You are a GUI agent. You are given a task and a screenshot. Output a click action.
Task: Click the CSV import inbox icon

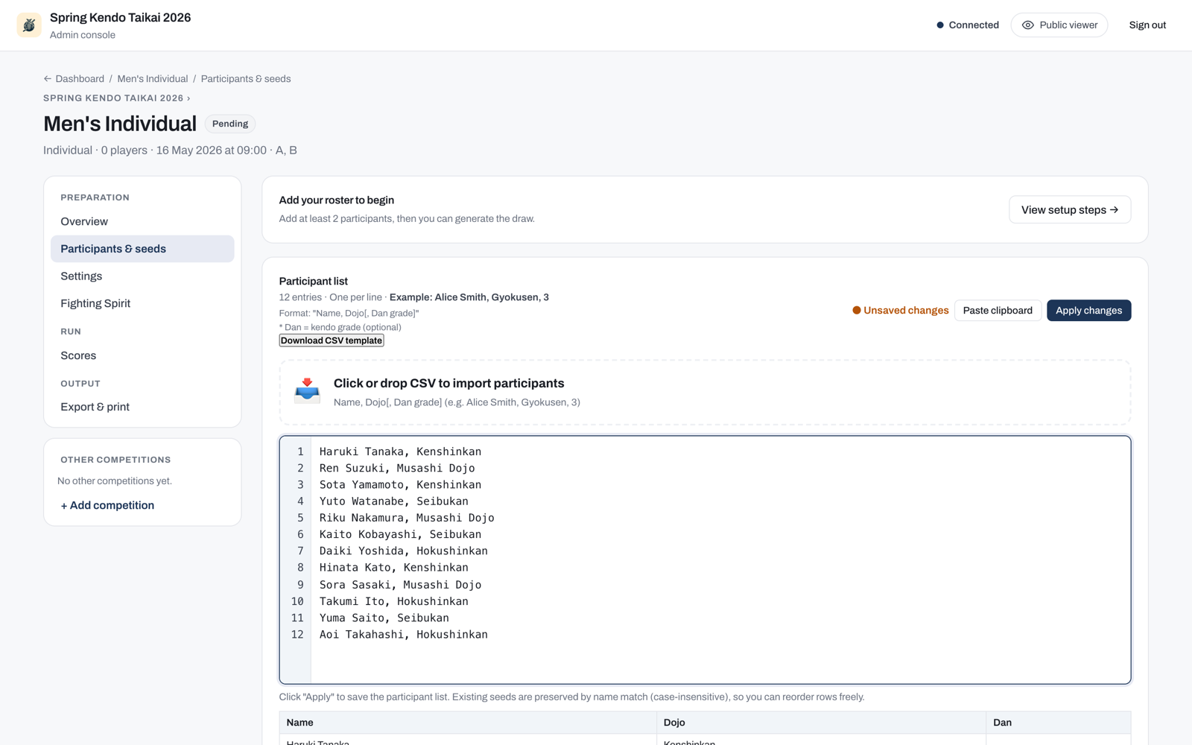coord(307,390)
